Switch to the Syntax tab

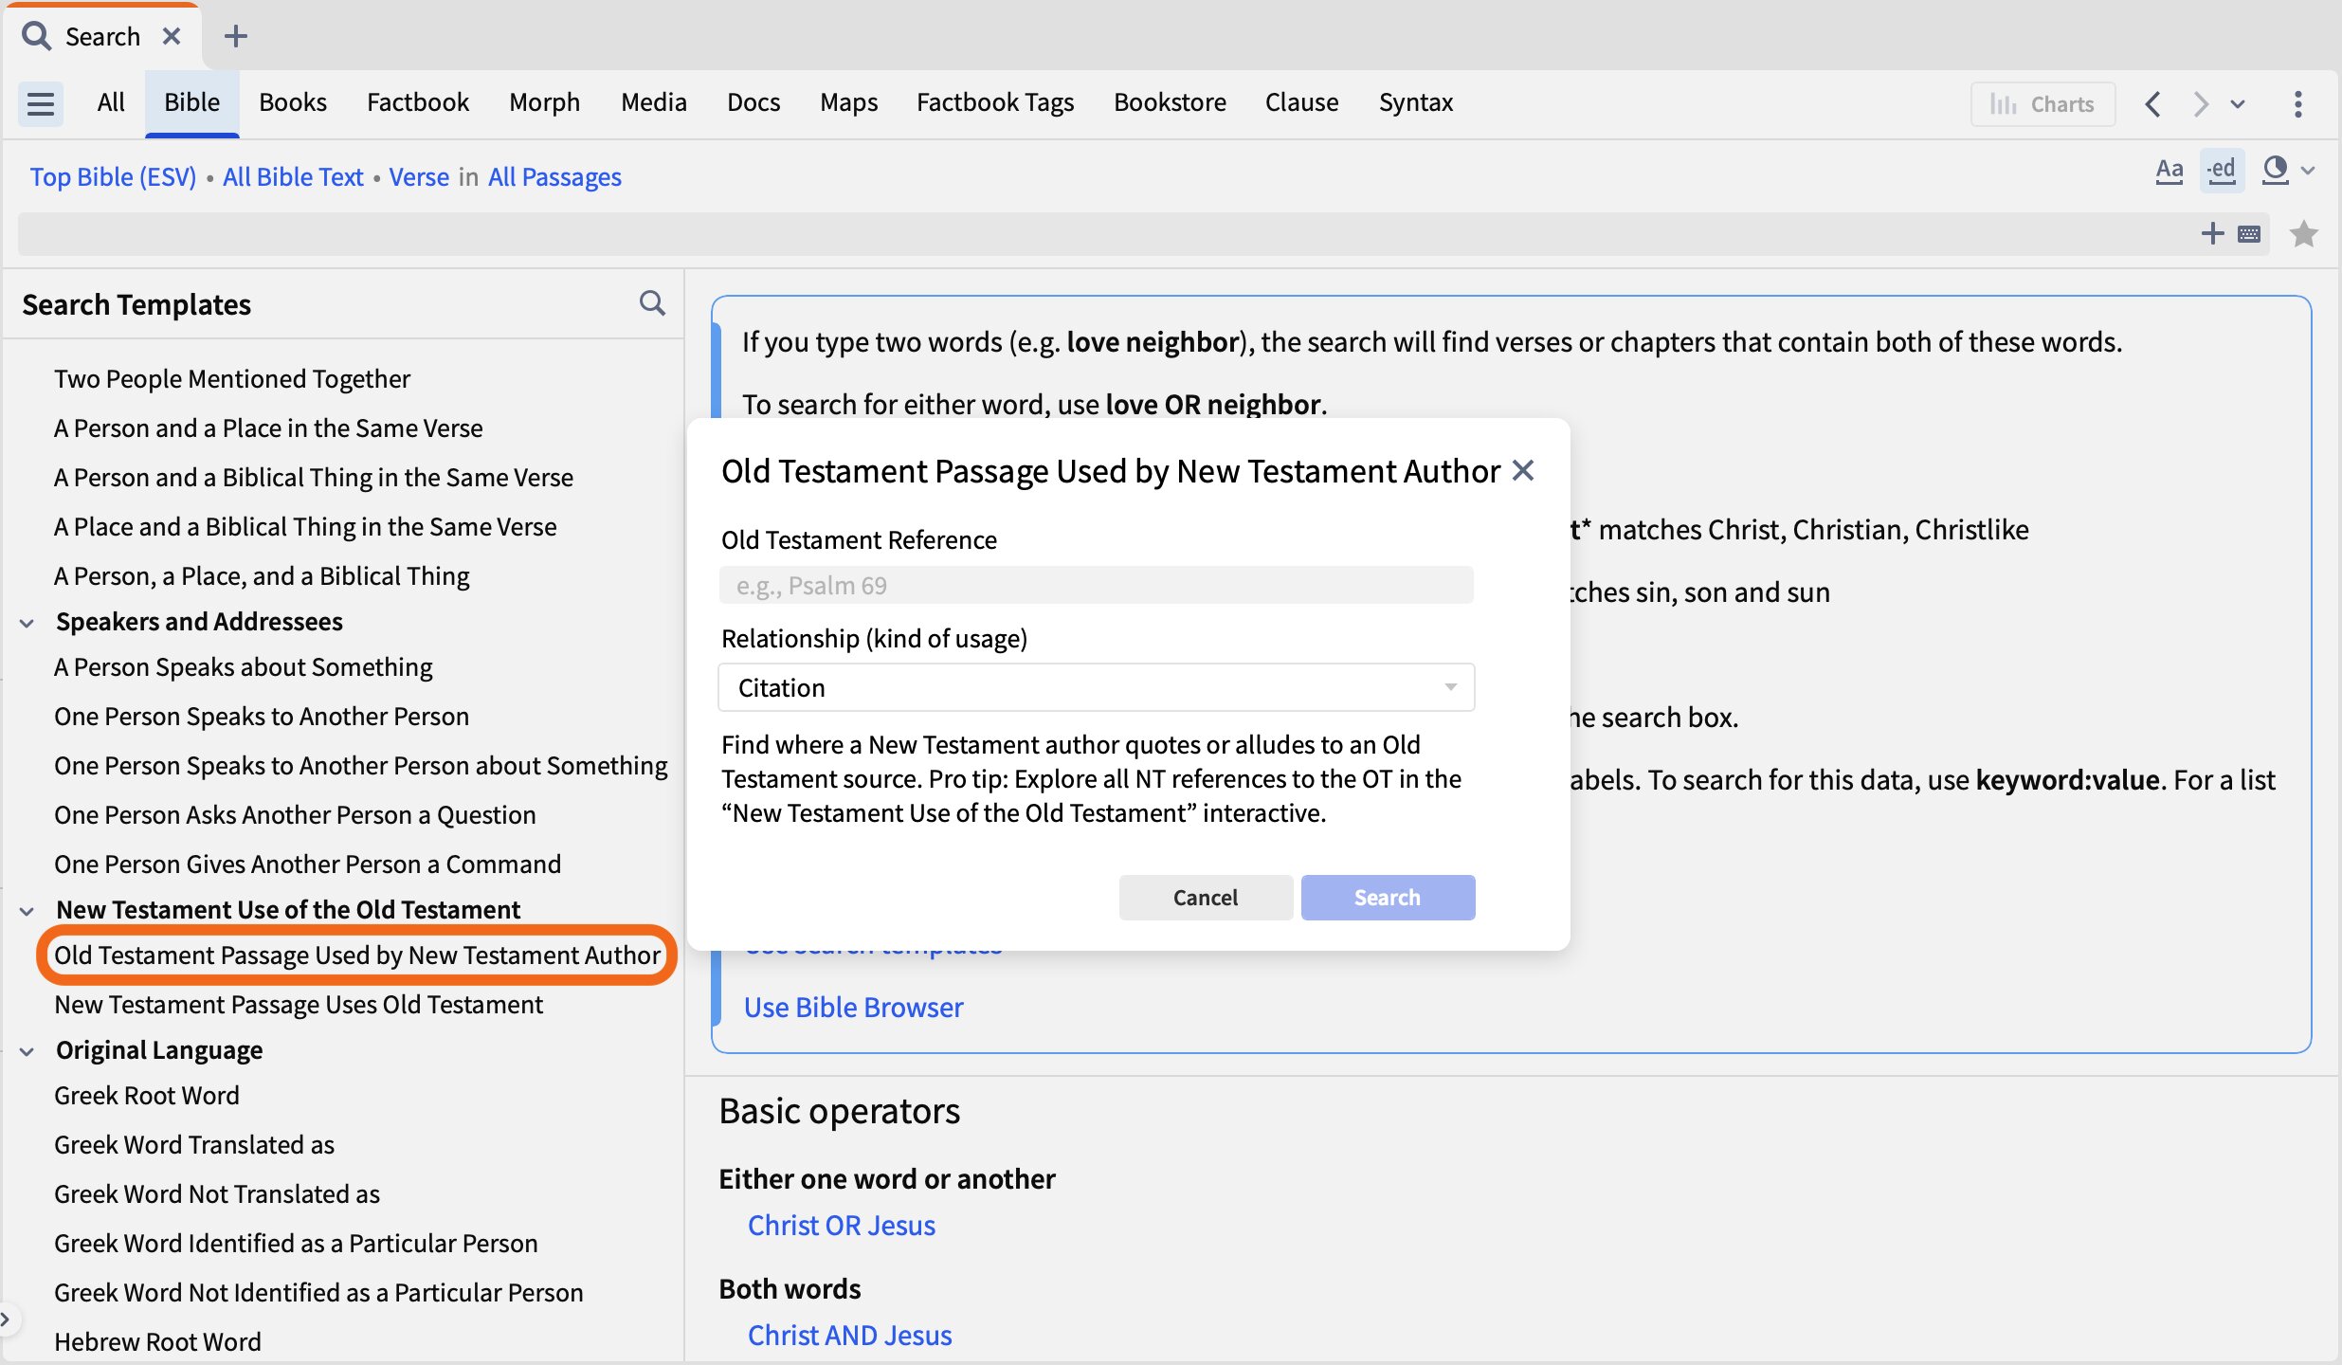tap(1415, 102)
